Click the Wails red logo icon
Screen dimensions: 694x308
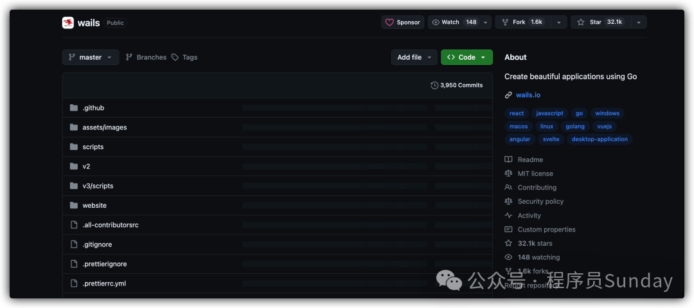coord(68,23)
